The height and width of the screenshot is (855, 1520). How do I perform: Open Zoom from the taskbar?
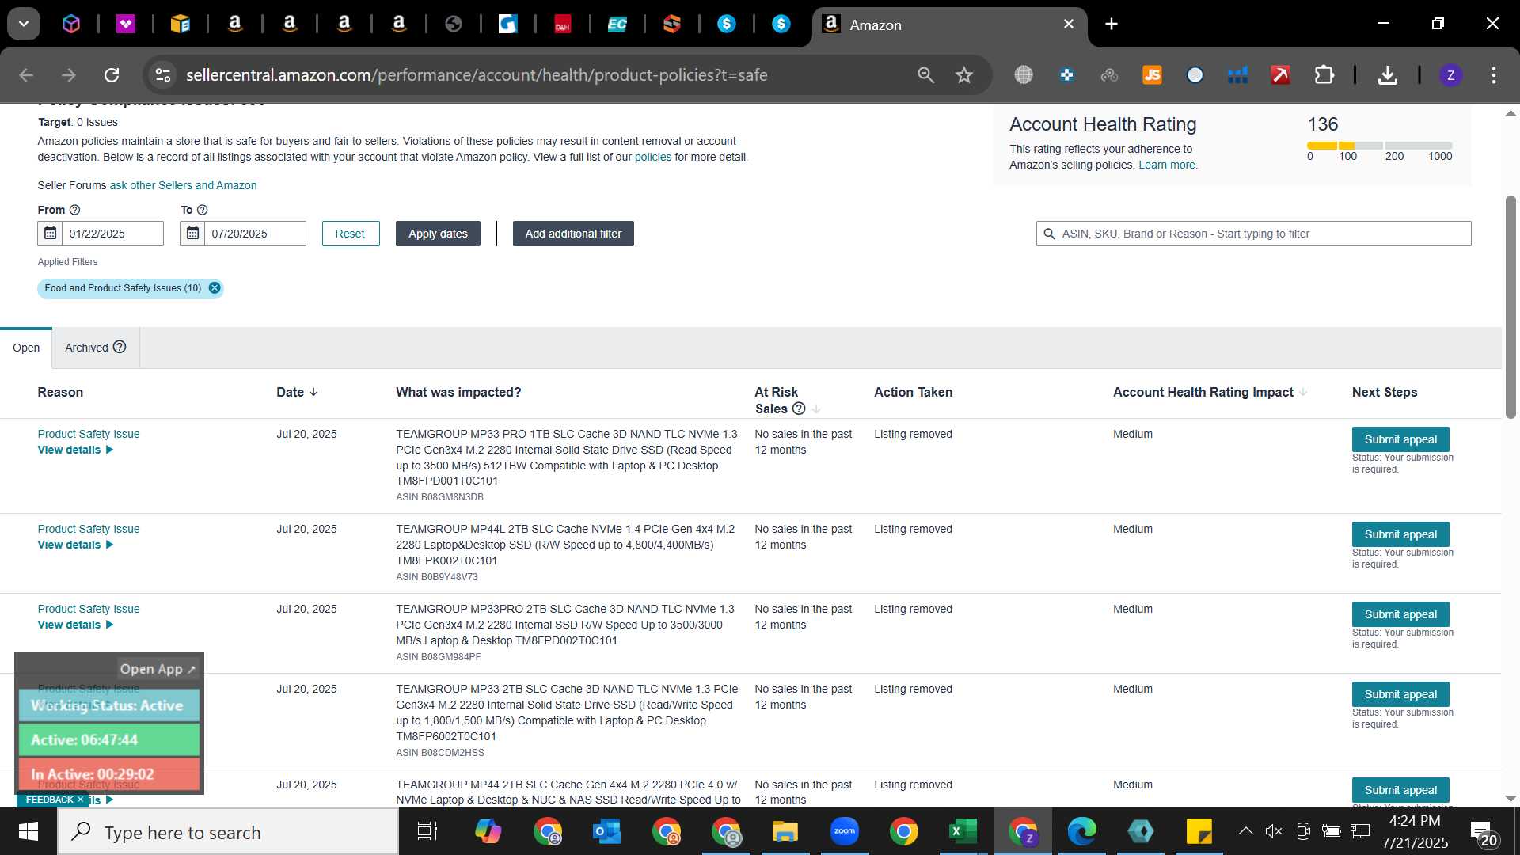coord(845,832)
